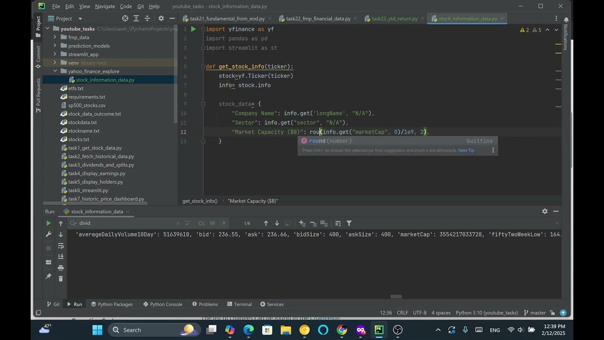Open Project panel options gear
The image size is (604, 340).
[161, 18]
